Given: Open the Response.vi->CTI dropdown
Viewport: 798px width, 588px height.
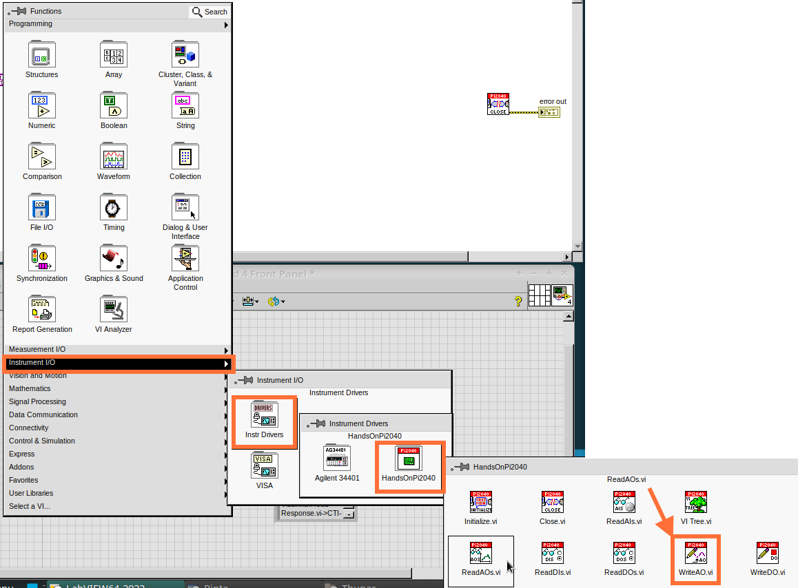Looking at the screenshot, I should [x=349, y=514].
